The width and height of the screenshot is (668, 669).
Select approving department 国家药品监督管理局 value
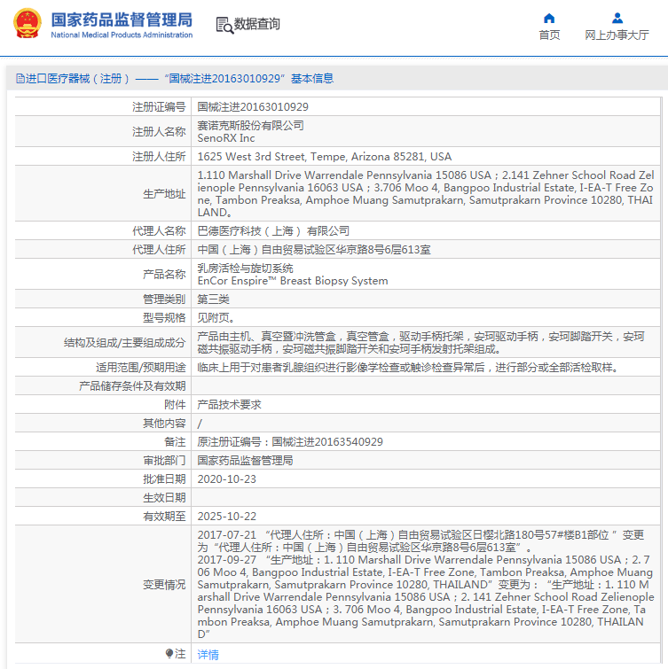point(245,461)
